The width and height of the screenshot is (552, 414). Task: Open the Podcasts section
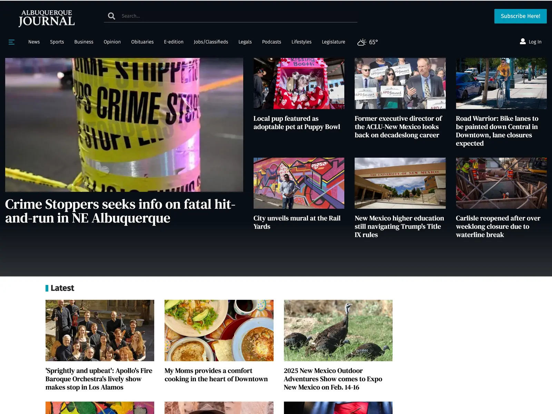[272, 42]
